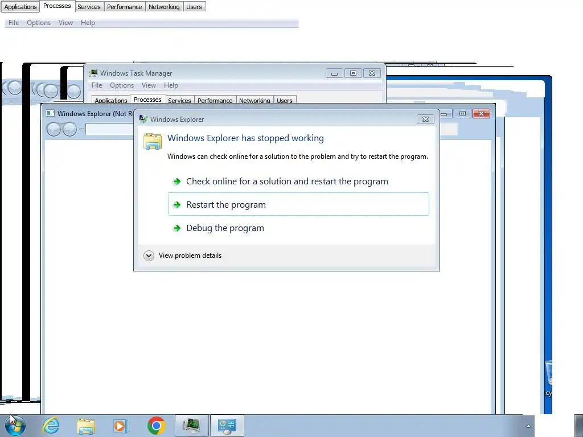Click the ghost Services tab at top
Viewport: 583px width, 437px height.
pos(89,7)
